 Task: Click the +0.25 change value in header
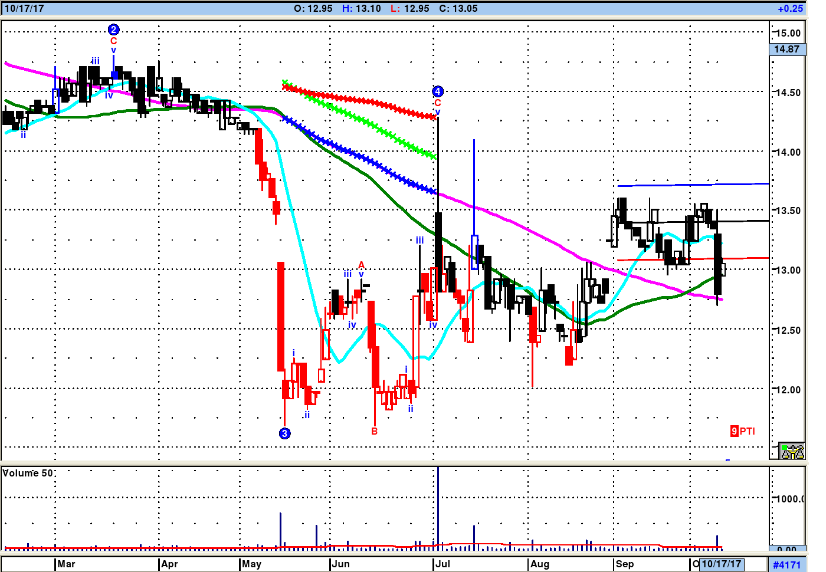790,9
